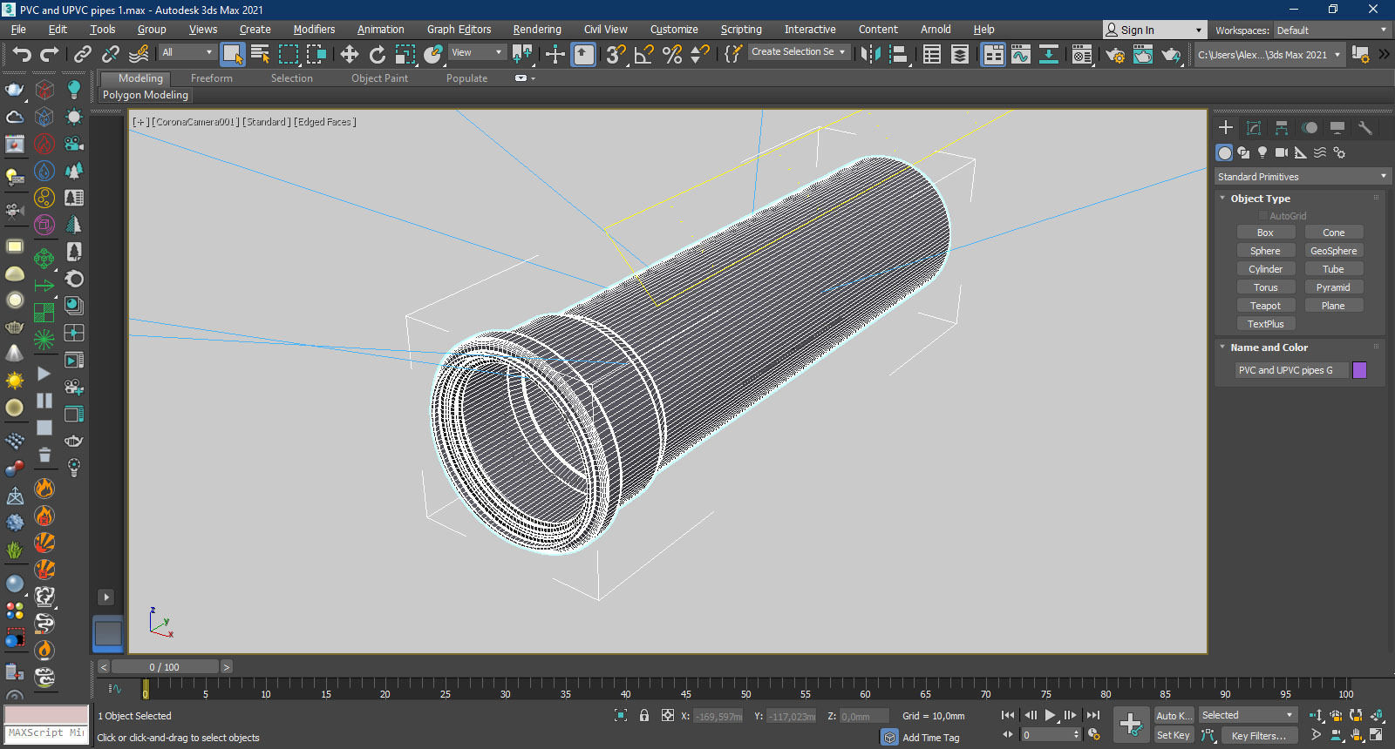Activate the Select and Link tool
Image resolution: width=1395 pixels, height=749 pixels.
click(x=83, y=54)
